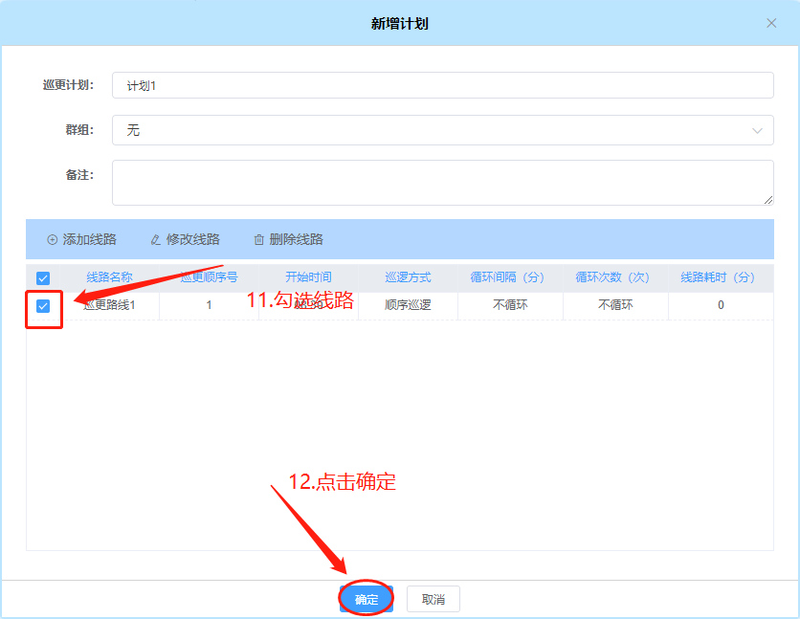Toggle the select-all checkbox in table header

[42, 276]
